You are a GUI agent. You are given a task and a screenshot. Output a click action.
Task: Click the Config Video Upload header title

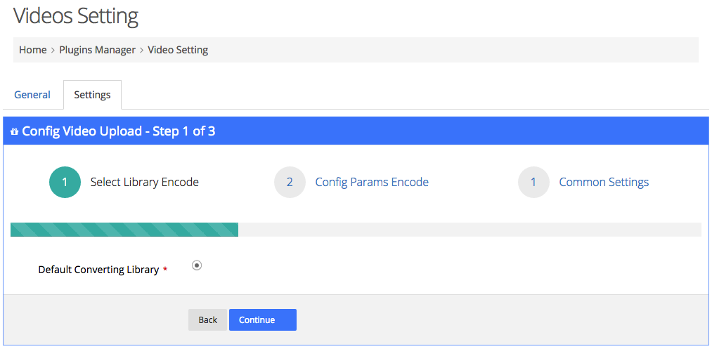tap(119, 131)
